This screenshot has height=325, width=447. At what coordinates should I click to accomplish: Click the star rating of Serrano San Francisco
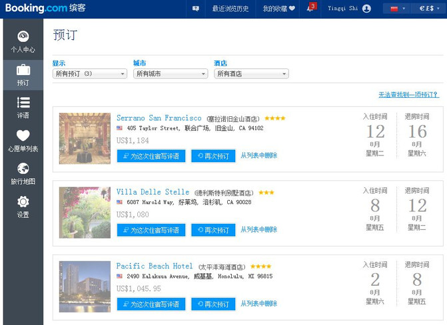[275, 118]
